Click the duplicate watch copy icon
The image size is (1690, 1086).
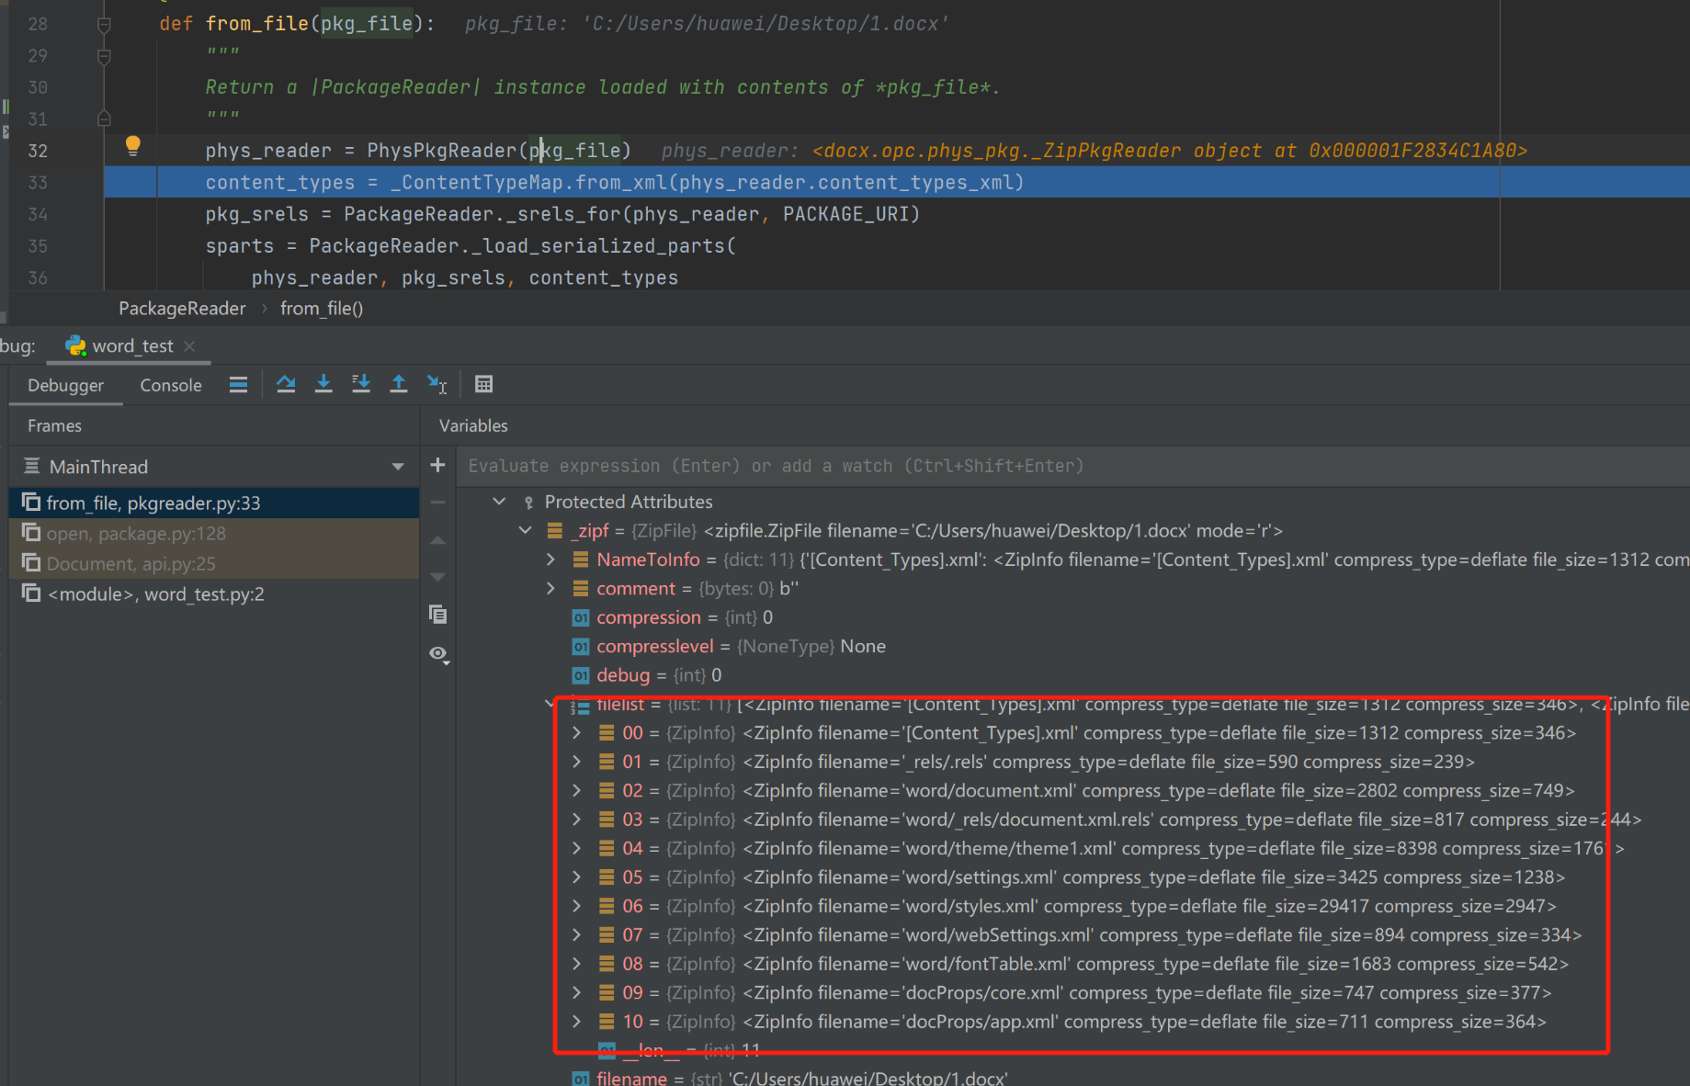[x=438, y=614]
